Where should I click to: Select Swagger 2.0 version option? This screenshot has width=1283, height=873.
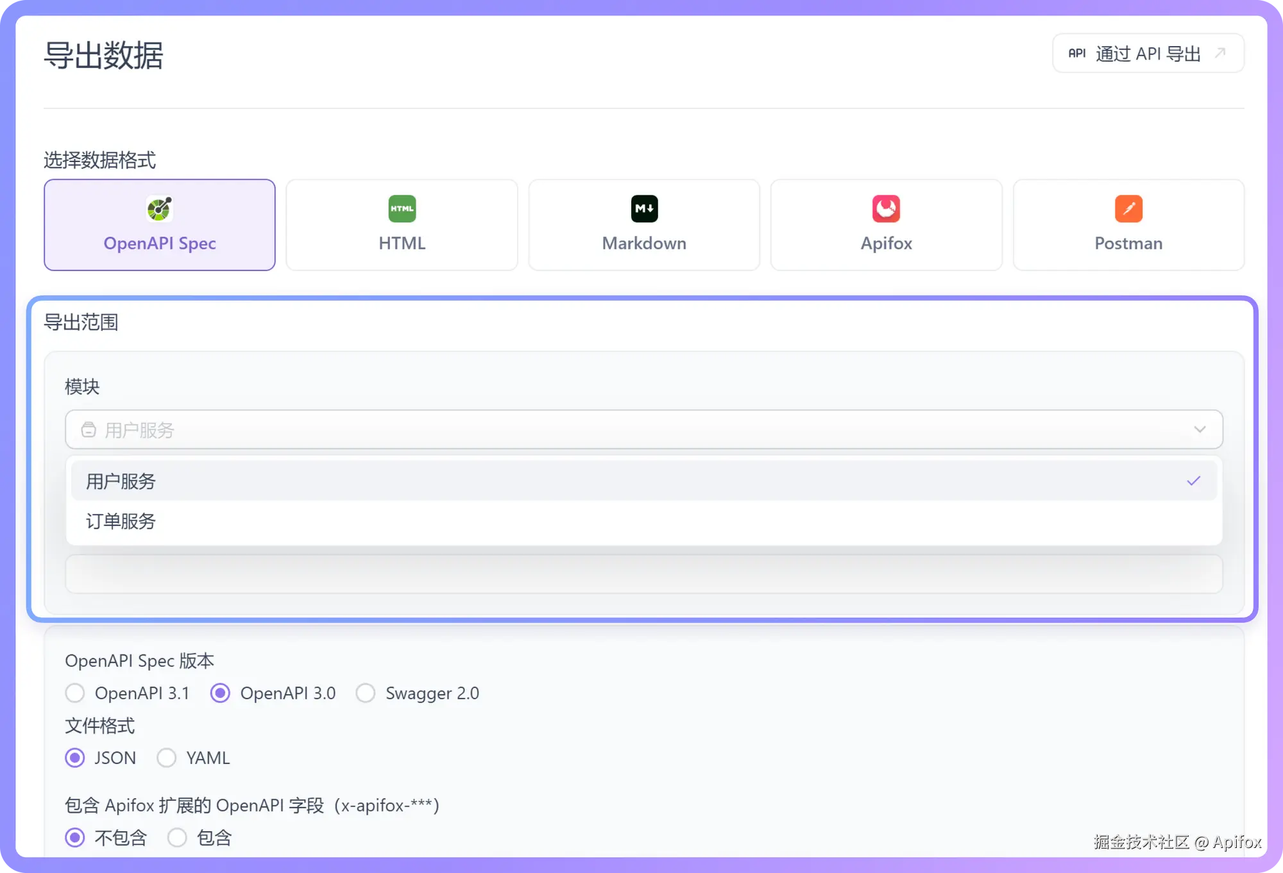(366, 693)
